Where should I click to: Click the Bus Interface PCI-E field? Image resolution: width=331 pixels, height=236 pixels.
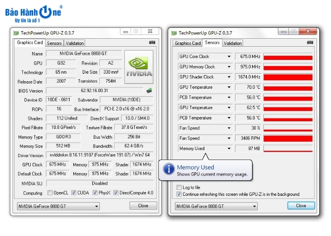click(x=127, y=109)
